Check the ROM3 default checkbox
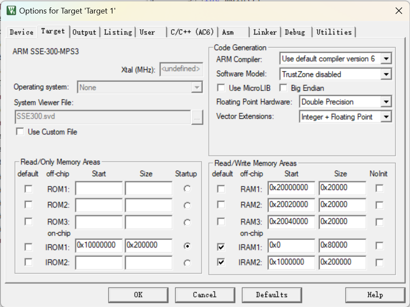 [28, 222]
